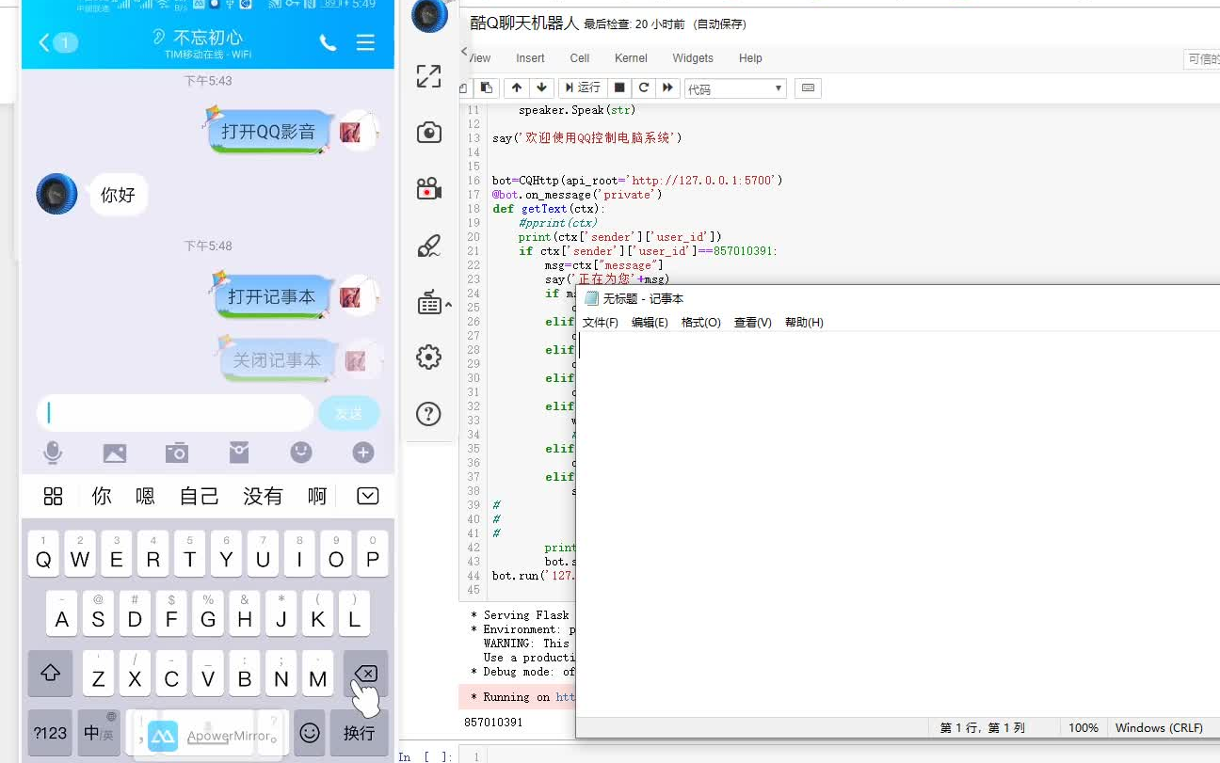Open the camera icon below chat input

tap(177, 453)
